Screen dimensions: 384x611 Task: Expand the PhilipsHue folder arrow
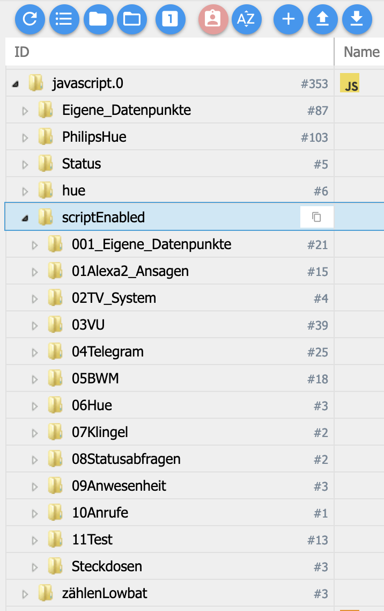click(x=25, y=137)
